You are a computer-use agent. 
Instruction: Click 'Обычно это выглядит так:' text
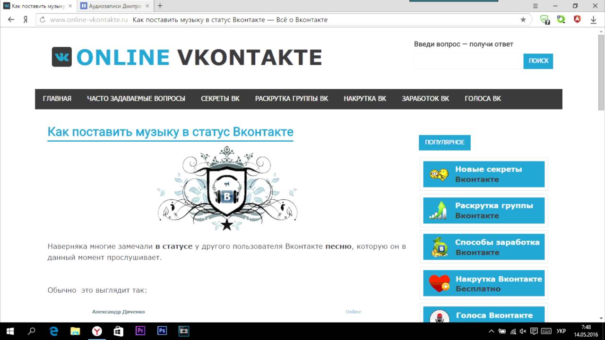pos(97,290)
